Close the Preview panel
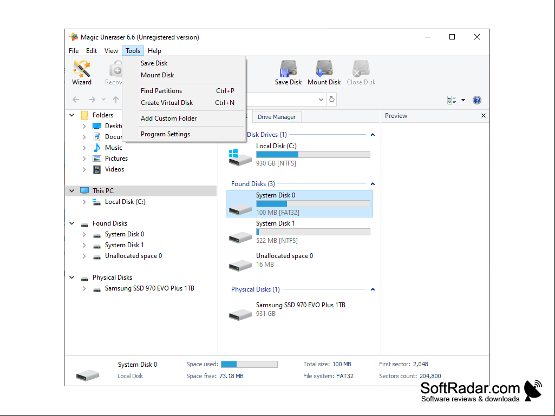The image size is (555, 416). [x=483, y=116]
